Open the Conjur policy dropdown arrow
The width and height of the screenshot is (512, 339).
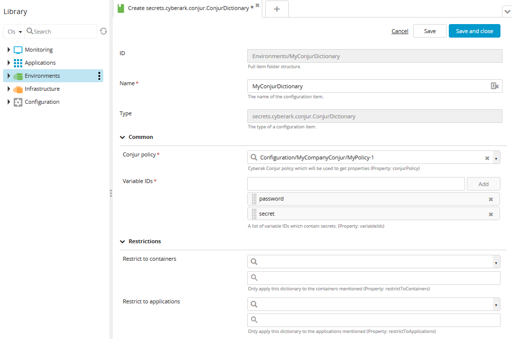click(496, 158)
